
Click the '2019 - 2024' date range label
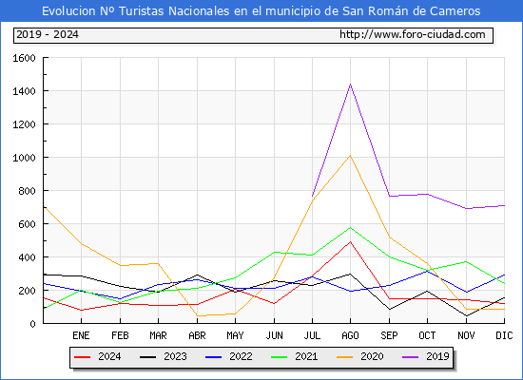coord(48,34)
